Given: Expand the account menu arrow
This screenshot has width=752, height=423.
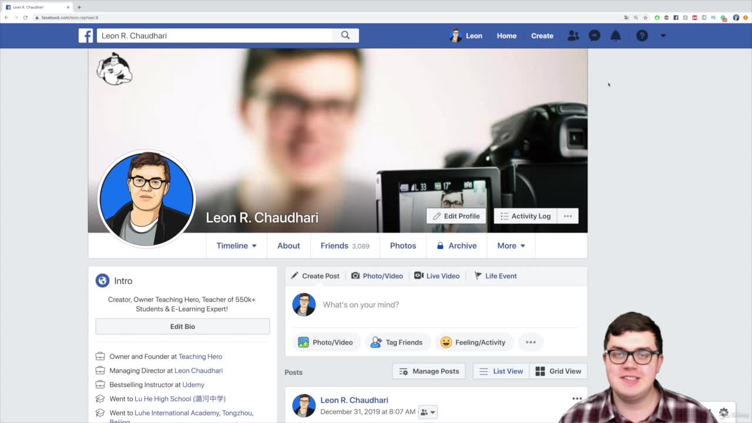Looking at the screenshot, I should point(663,36).
